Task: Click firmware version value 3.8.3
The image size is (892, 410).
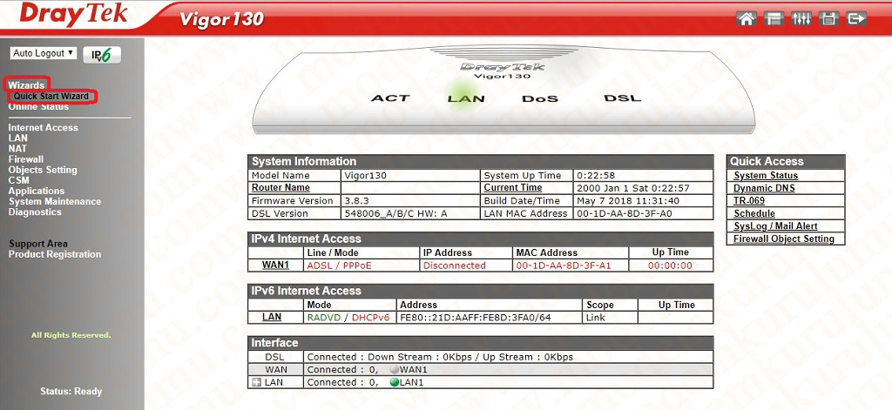Action: point(356,201)
